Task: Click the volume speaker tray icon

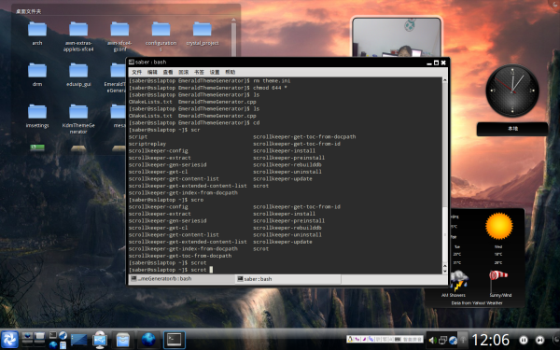Action: pyautogui.click(x=432, y=340)
